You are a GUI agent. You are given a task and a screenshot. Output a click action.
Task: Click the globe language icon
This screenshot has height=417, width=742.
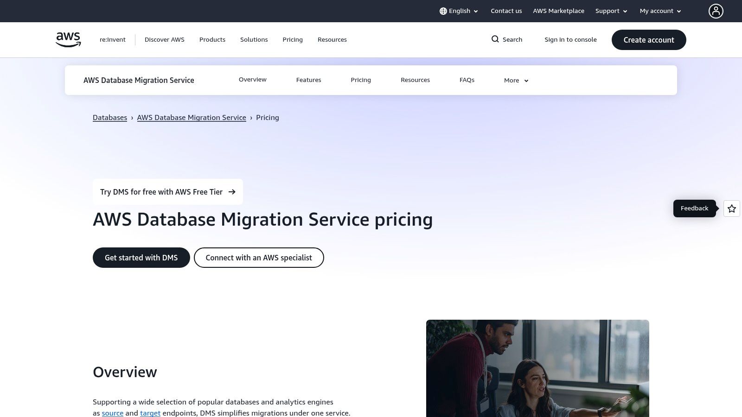coord(443,11)
